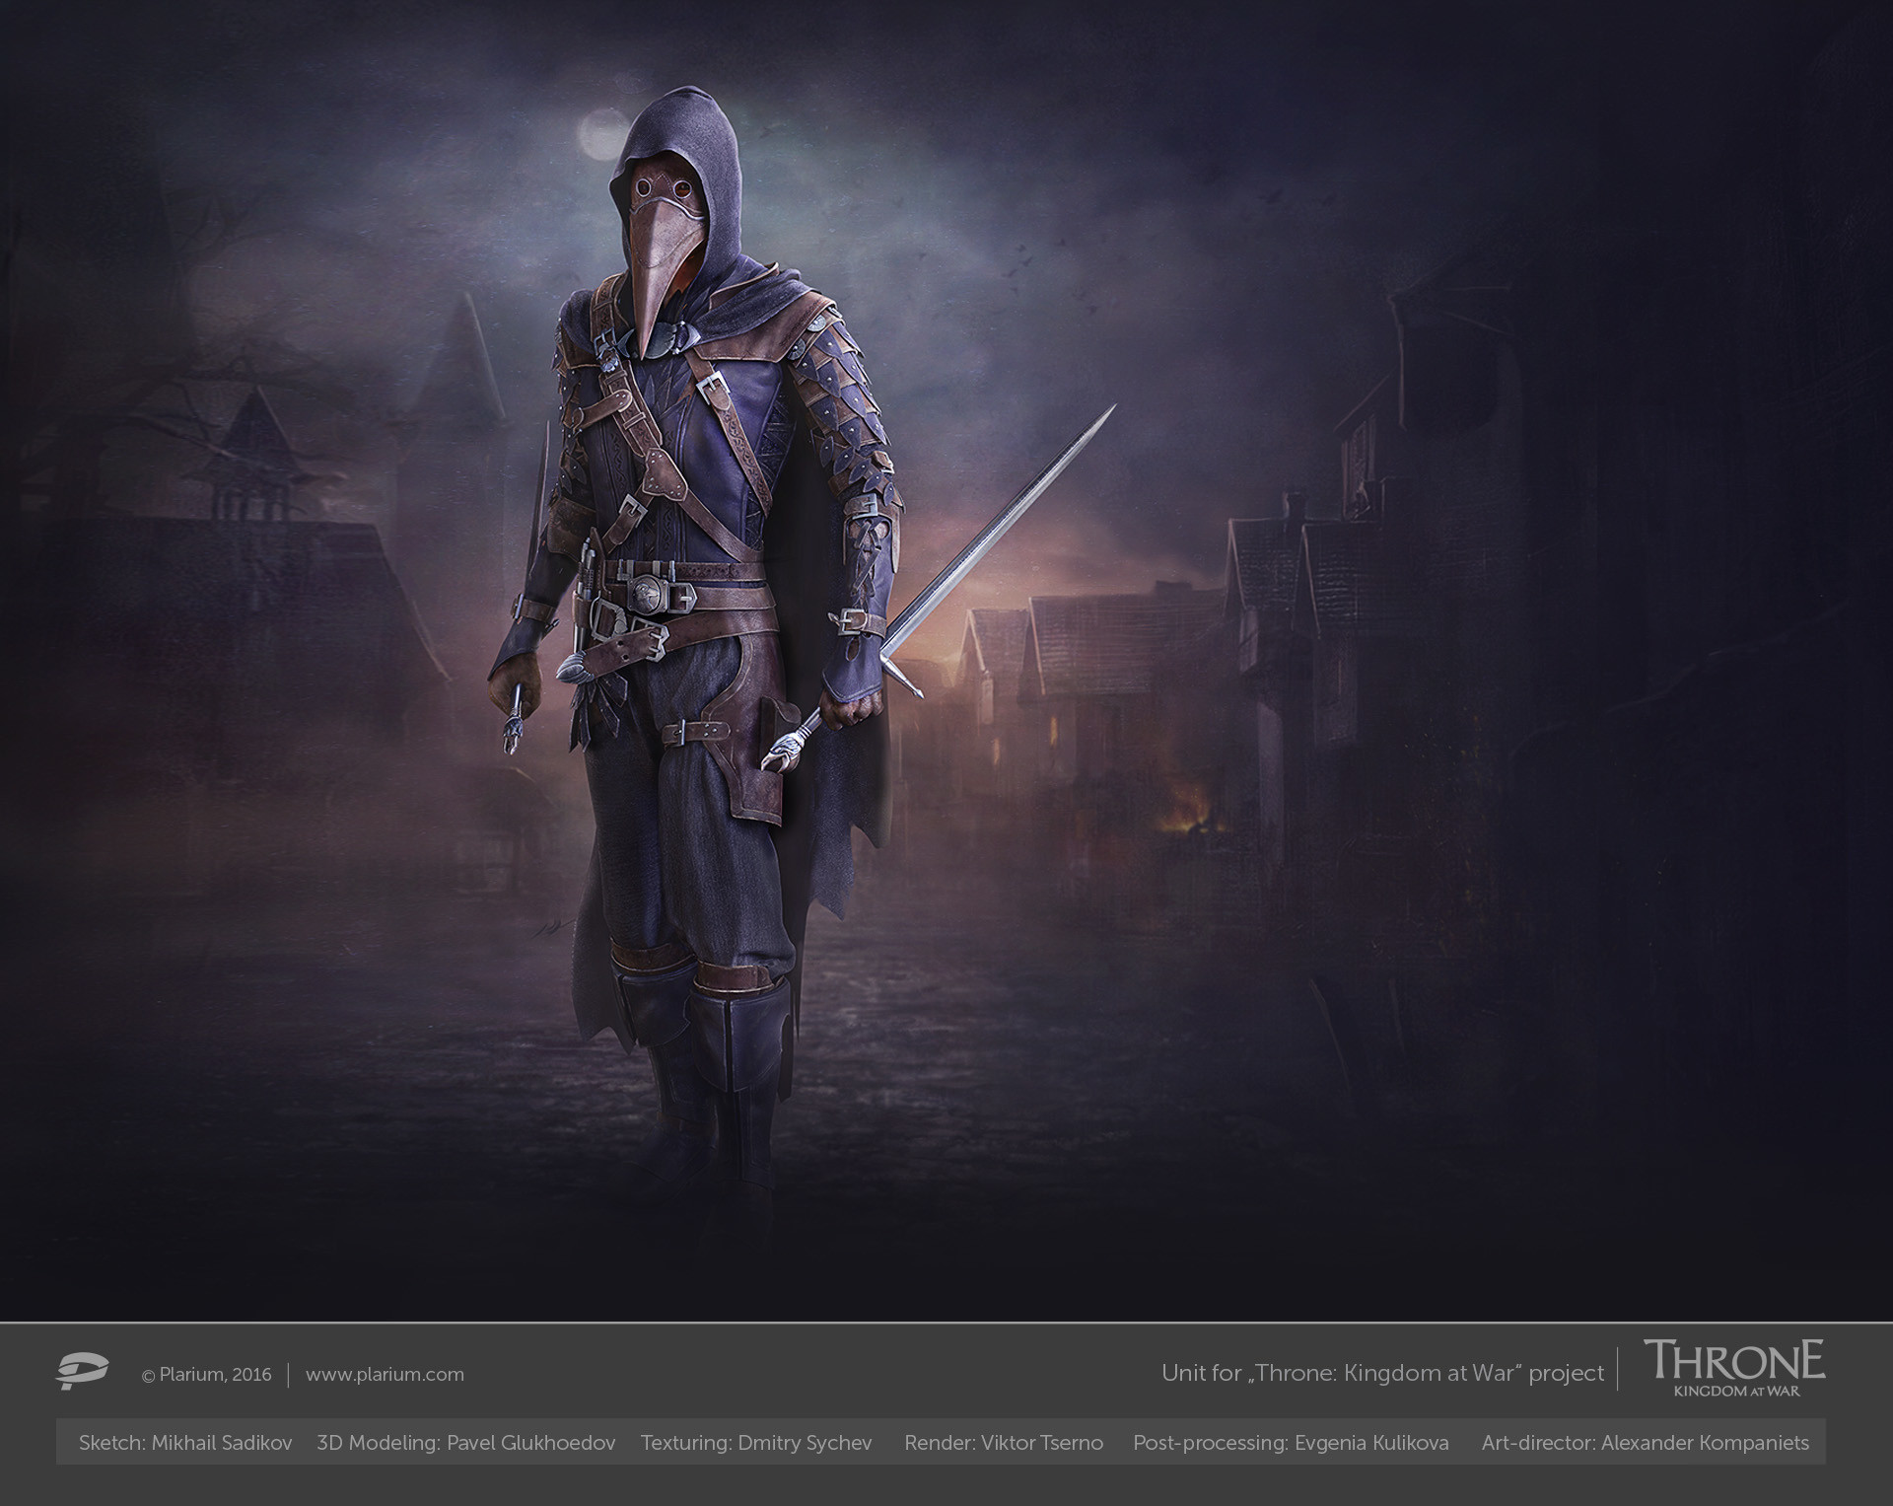Click the 'Sketch: Mikhail Sadikov' credit
Viewport: 1893px width, 1506px height.
[x=185, y=1443]
